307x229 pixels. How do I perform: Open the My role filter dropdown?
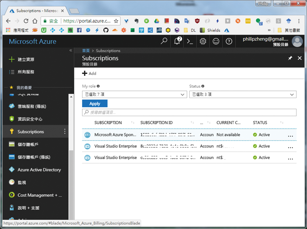click(x=134, y=94)
